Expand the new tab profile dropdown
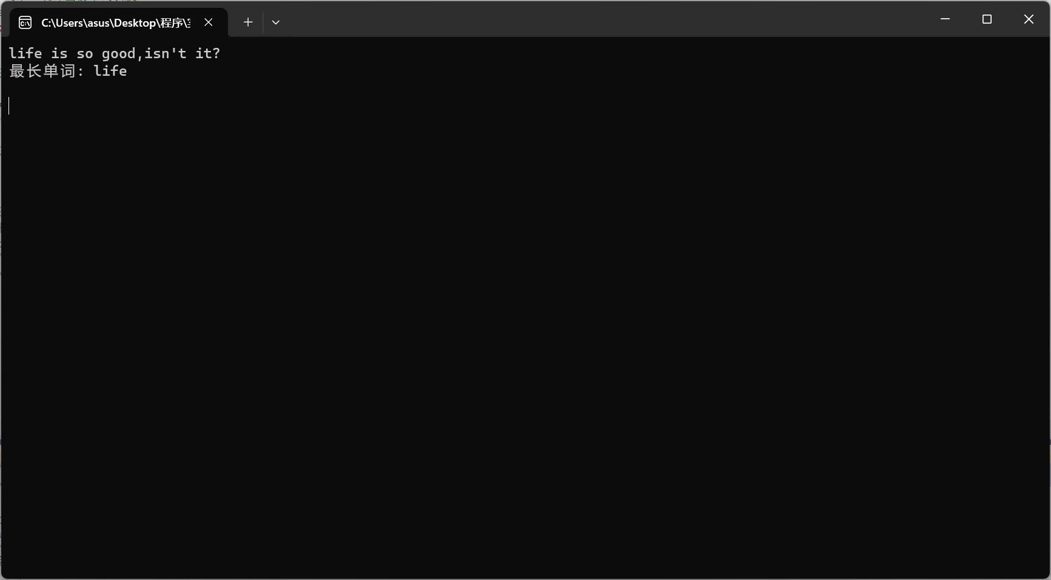Image resolution: width=1051 pixels, height=580 pixels. (x=276, y=22)
